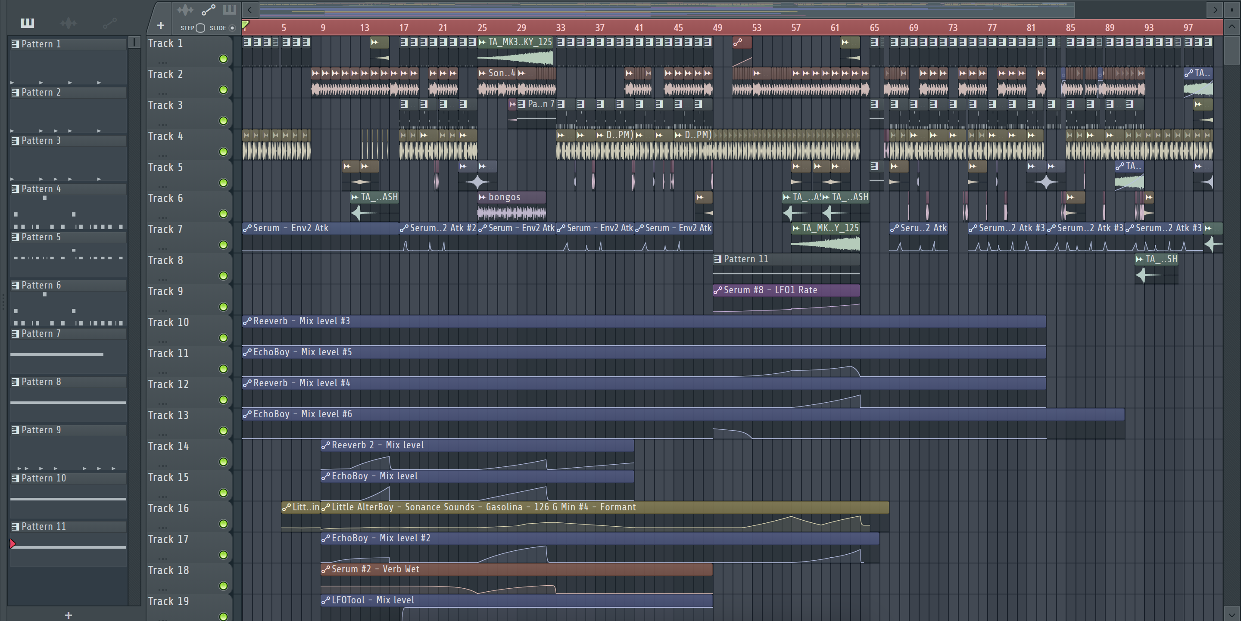
Task: Select EchoBoy - Mix level clip on Track 15
Action: 477,485
